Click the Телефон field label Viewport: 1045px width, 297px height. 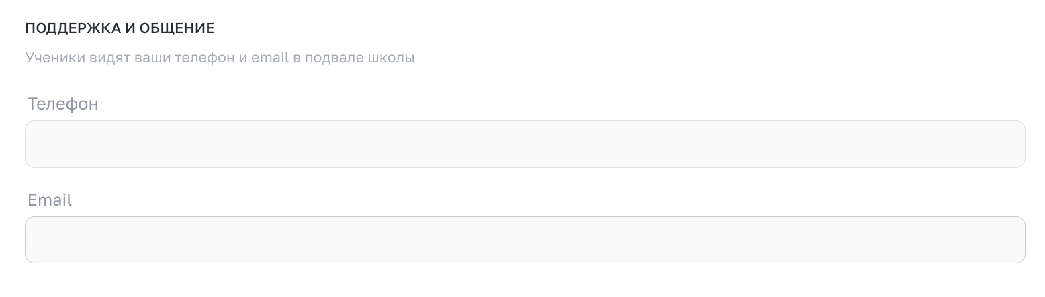(63, 104)
